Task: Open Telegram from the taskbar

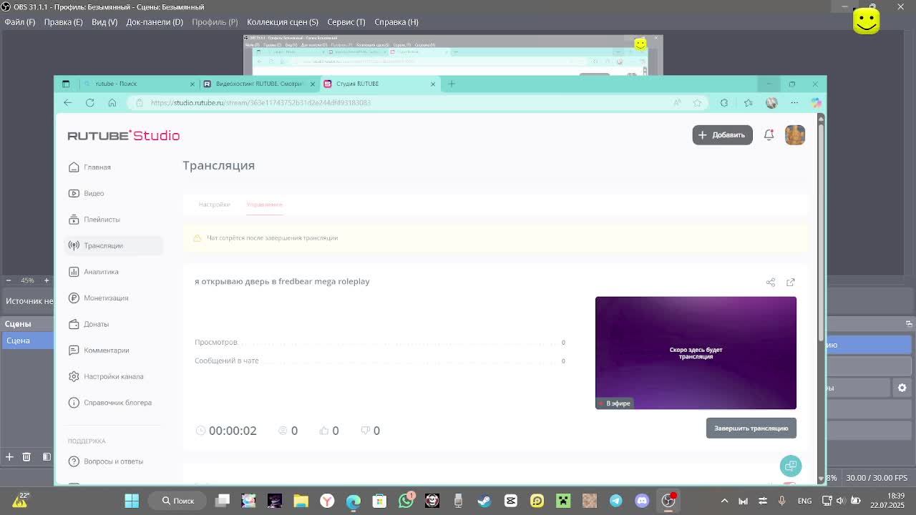Action: pos(615,501)
